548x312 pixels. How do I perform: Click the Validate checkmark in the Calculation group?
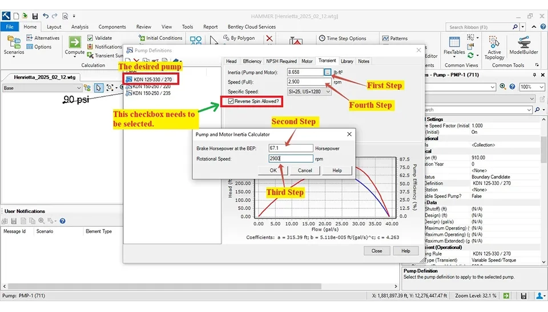coord(90,38)
